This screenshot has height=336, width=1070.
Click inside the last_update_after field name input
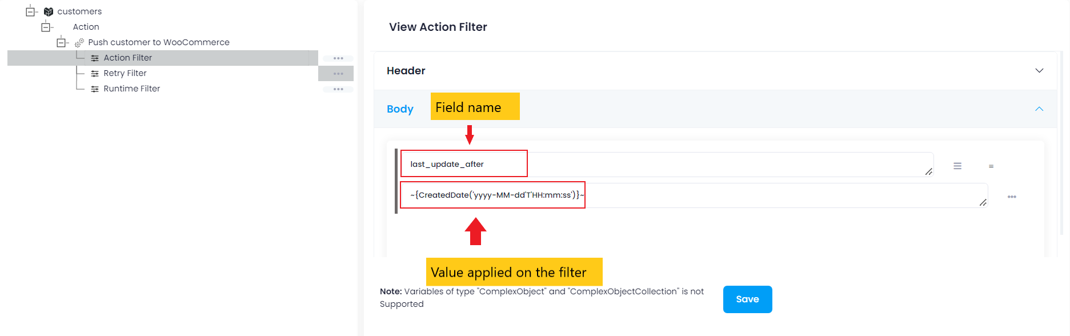click(464, 164)
